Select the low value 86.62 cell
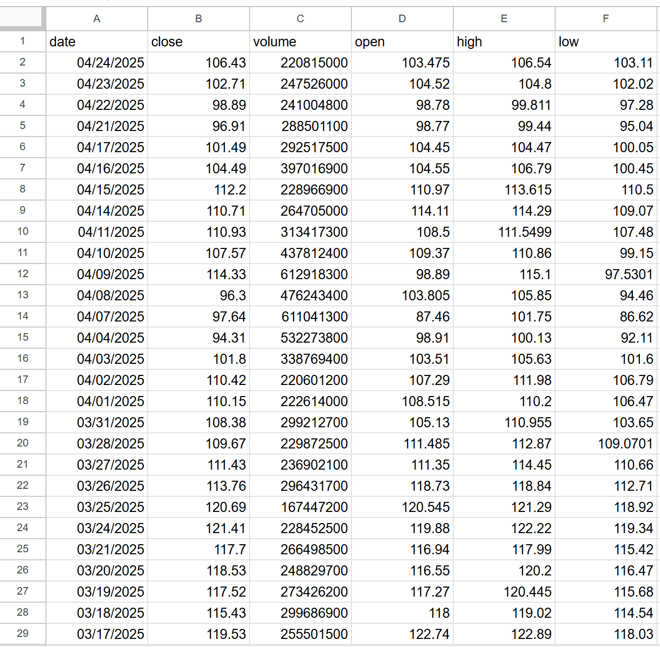660x647 pixels. tap(606, 316)
